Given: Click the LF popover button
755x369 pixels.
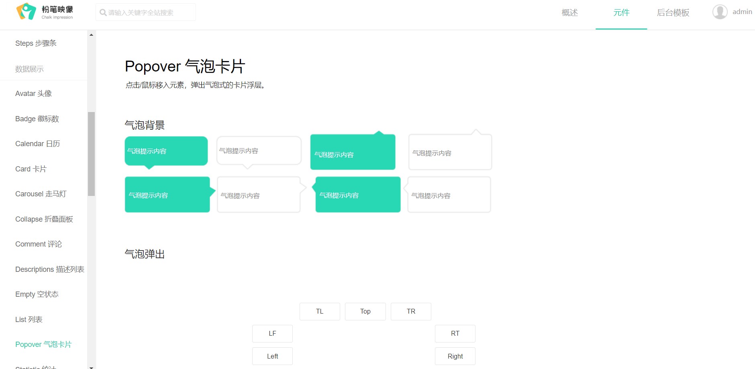Looking at the screenshot, I should pyautogui.click(x=272, y=334).
